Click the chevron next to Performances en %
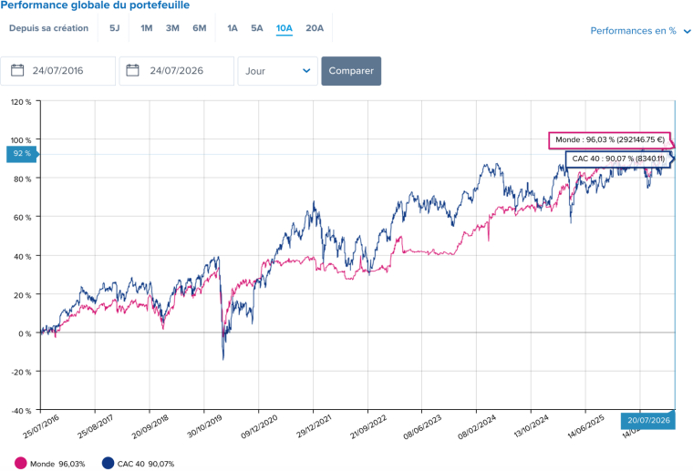Viewport: 693px width, 471px height. 687,31
